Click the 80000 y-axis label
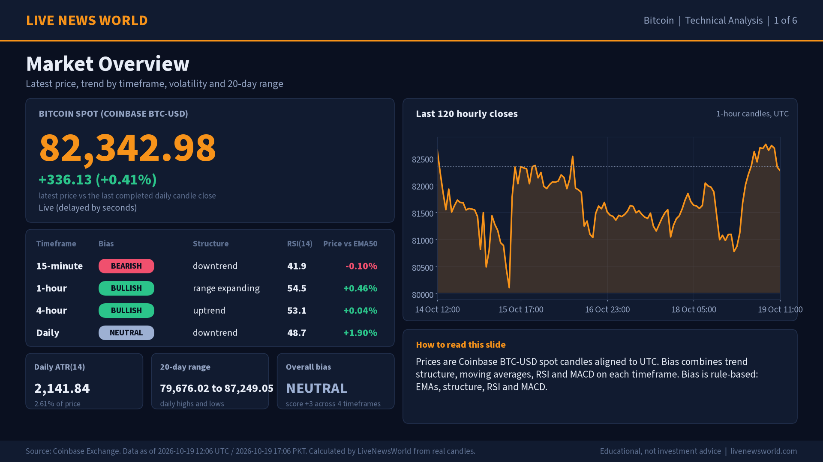This screenshot has width=823, height=462. [423, 295]
